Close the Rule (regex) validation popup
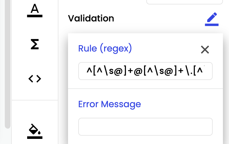The width and height of the screenshot is (229, 144). [x=205, y=50]
